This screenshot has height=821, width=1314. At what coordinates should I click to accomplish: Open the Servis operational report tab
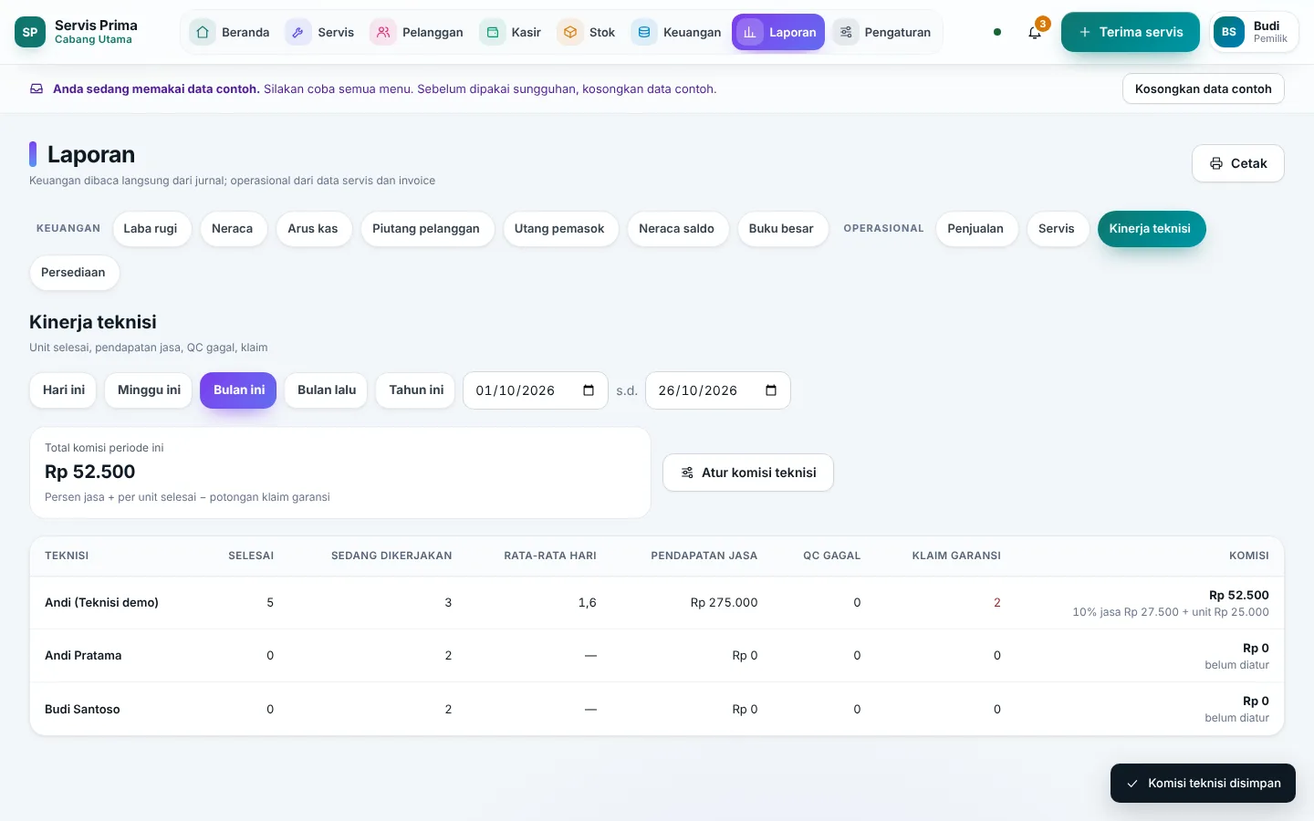(x=1057, y=229)
